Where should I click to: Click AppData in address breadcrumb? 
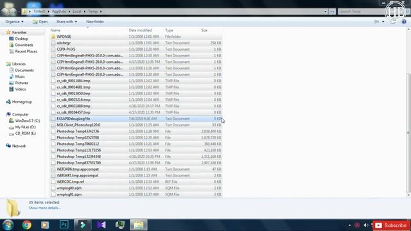pyautogui.click(x=59, y=12)
